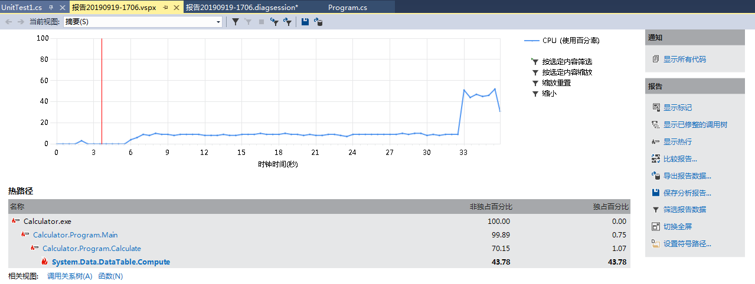Click the funnel icon next to 缩小
The width and height of the screenshot is (755, 284).
tap(535, 94)
